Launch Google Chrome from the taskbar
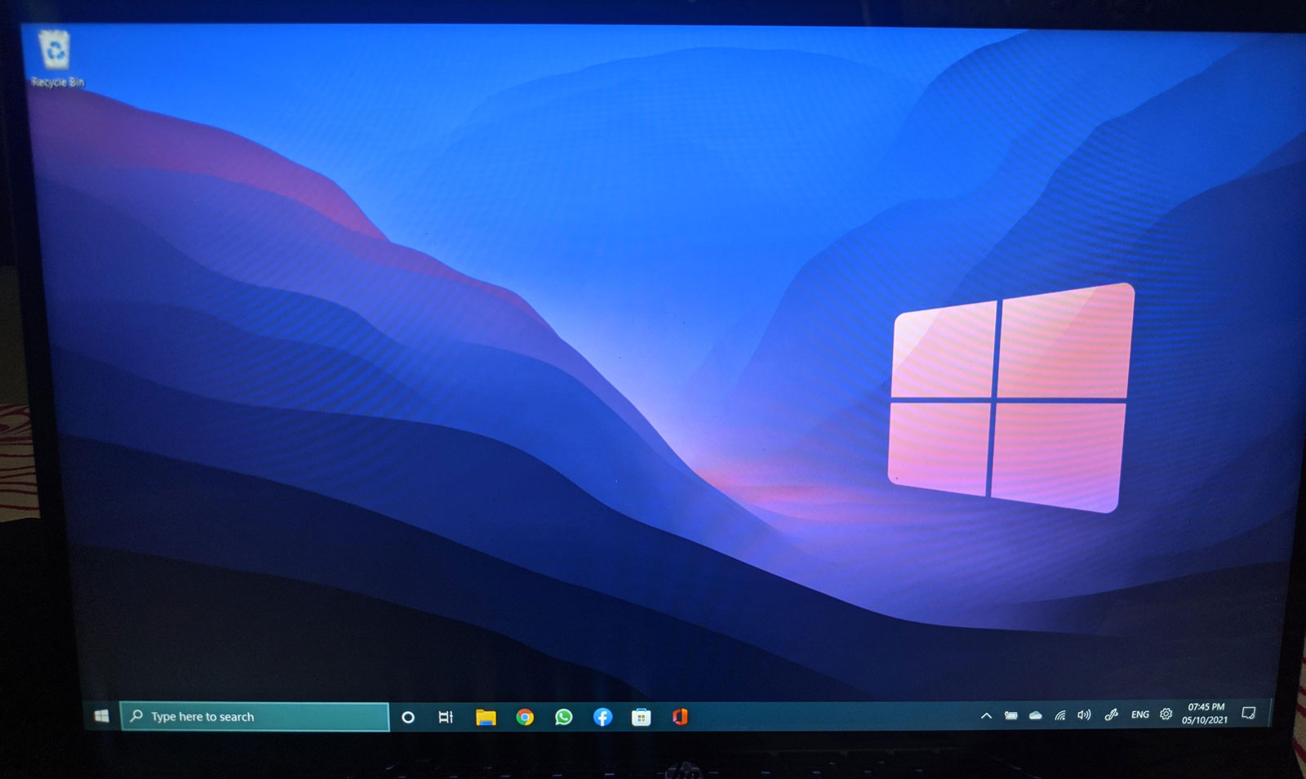 coord(525,717)
